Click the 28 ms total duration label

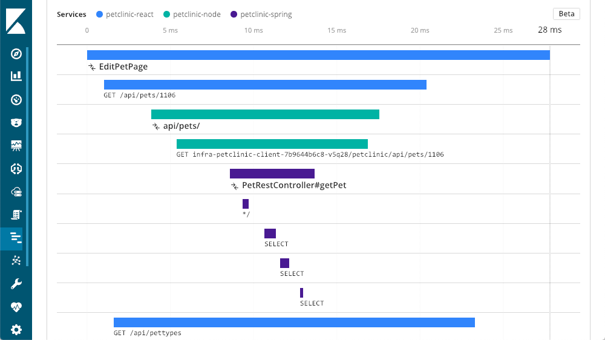(x=550, y=30)
